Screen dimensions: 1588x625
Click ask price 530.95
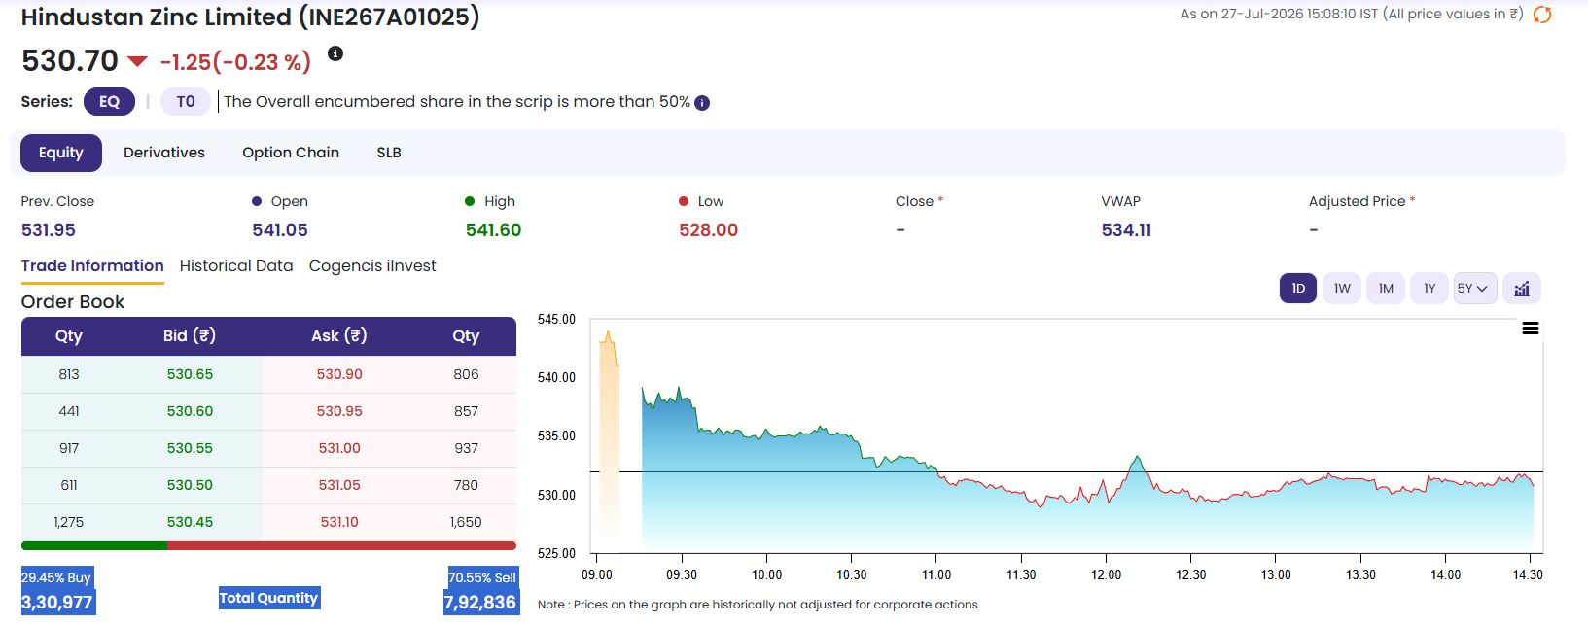[339, 411]
